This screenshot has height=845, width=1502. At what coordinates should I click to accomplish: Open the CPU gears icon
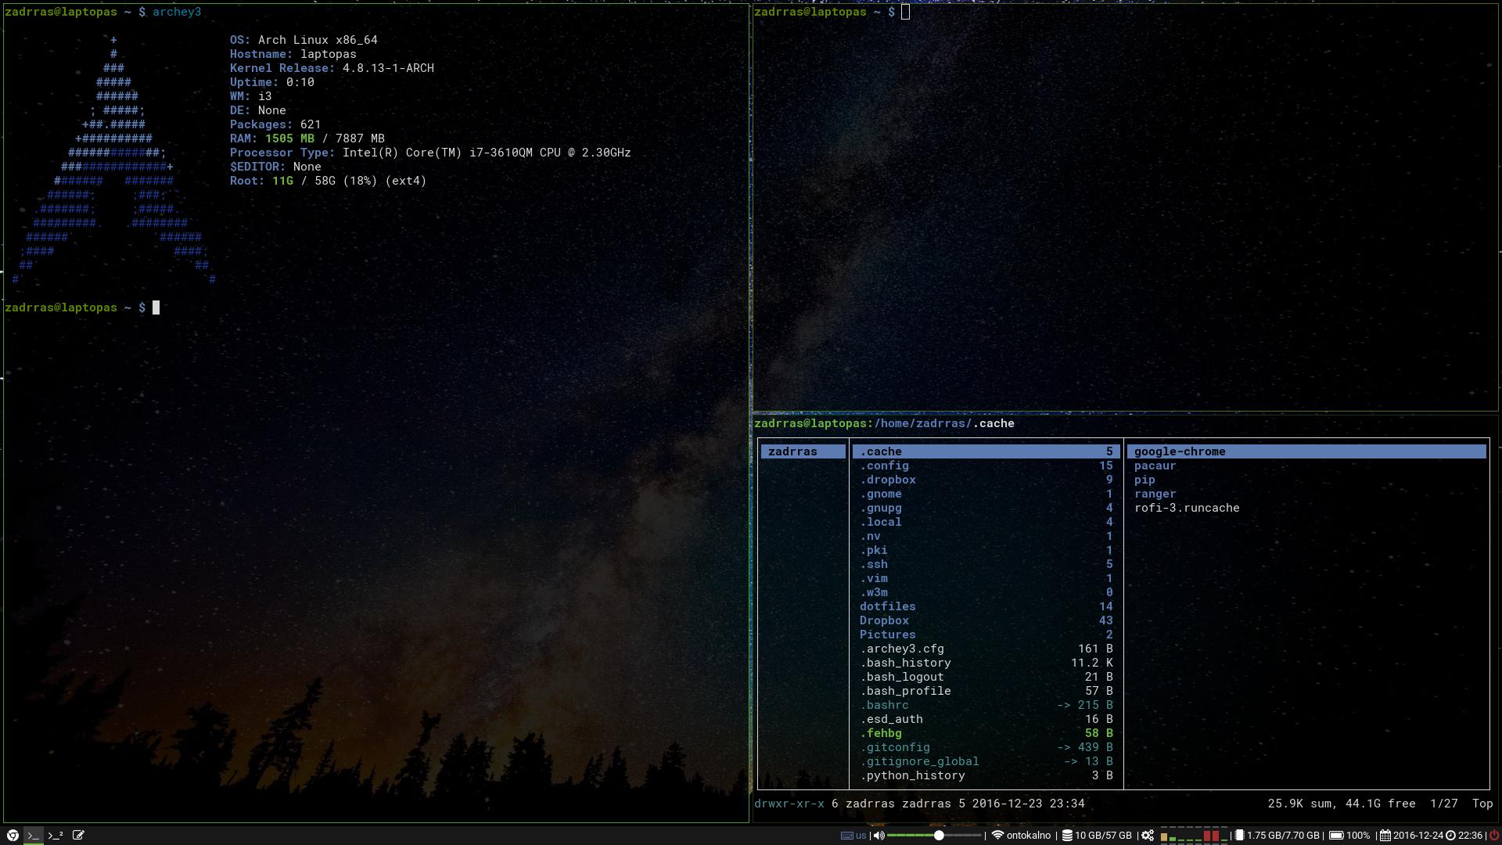click(1148, 836)
